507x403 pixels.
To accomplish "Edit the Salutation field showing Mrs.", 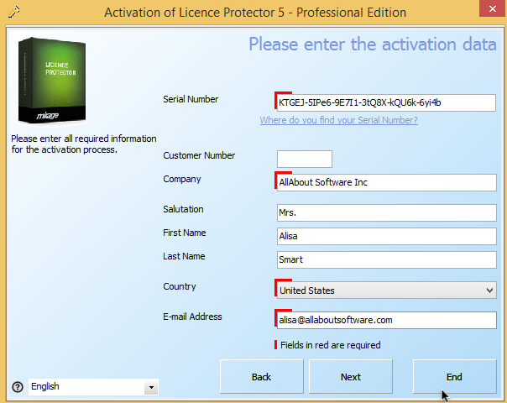I will click(x=387, y=212).
